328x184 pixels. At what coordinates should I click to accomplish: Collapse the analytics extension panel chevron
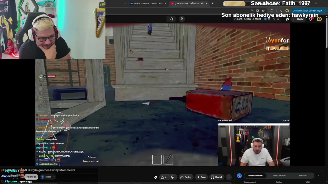[x=319, y=176]
